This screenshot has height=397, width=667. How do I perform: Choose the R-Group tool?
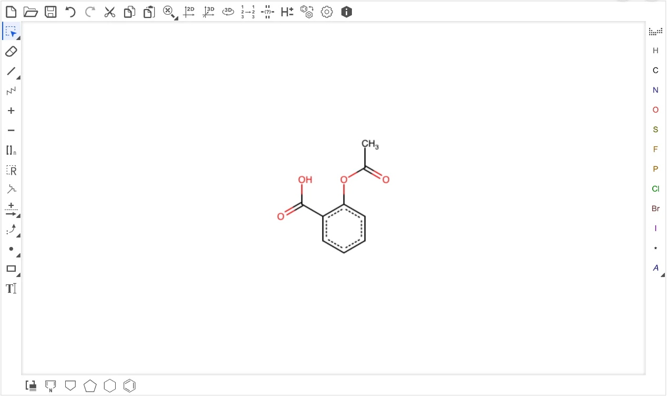coord(11,170)
